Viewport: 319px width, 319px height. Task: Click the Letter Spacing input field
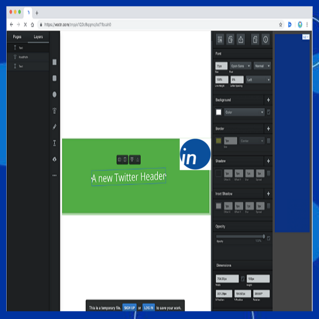click(237, 80)
